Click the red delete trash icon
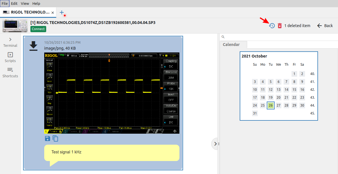338x174 pixels. point(280,26)
